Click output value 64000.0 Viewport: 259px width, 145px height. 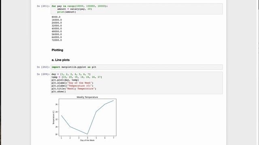(x=57, y=37)
